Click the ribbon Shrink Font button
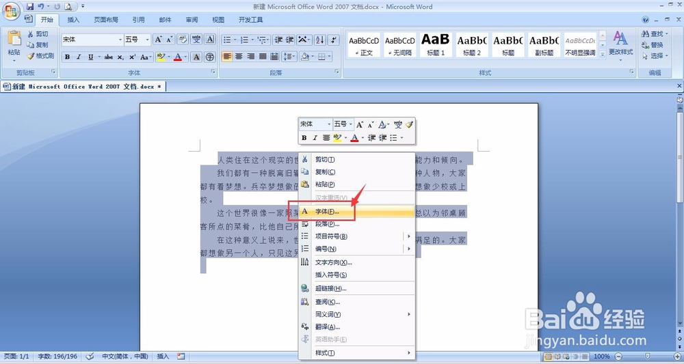This screenshot has height=364, width=684. point(169,40)
